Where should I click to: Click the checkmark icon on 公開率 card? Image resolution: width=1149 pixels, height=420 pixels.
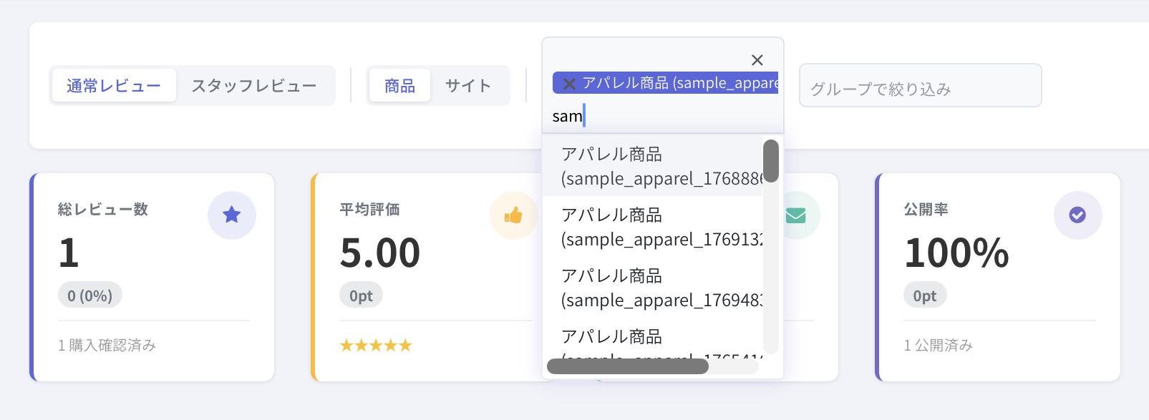click(1077, 215)
